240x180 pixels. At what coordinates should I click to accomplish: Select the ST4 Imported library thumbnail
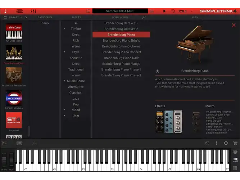point(14,120)
